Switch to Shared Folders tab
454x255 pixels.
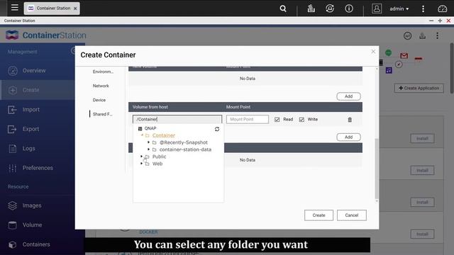click(102, 114)
